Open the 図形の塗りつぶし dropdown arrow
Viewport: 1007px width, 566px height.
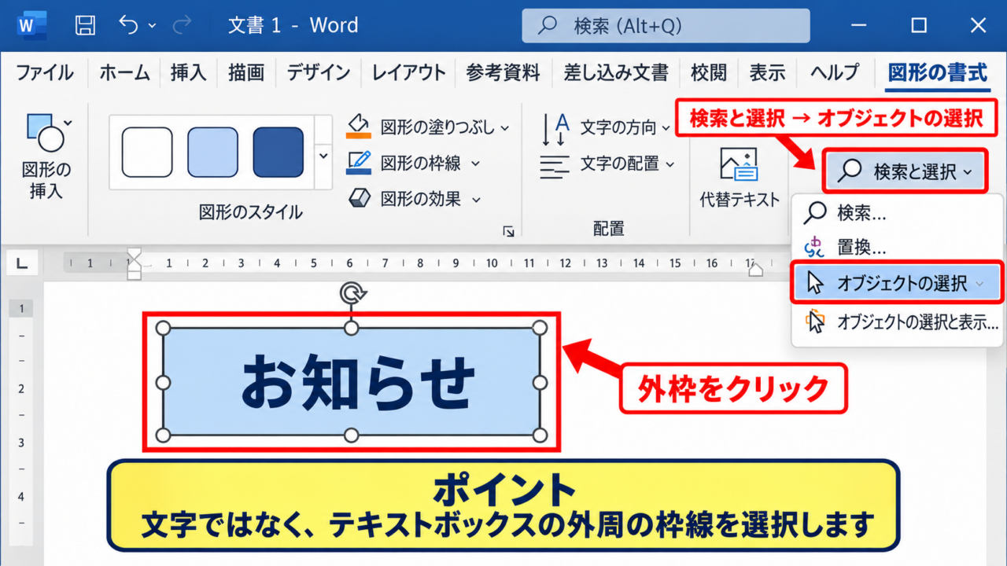tap(504, 127)
